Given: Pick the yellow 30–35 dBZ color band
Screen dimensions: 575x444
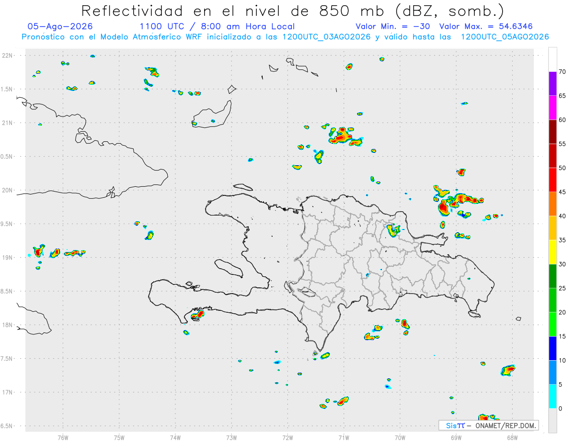Looking at the screenshot, I should pos(552,252).
